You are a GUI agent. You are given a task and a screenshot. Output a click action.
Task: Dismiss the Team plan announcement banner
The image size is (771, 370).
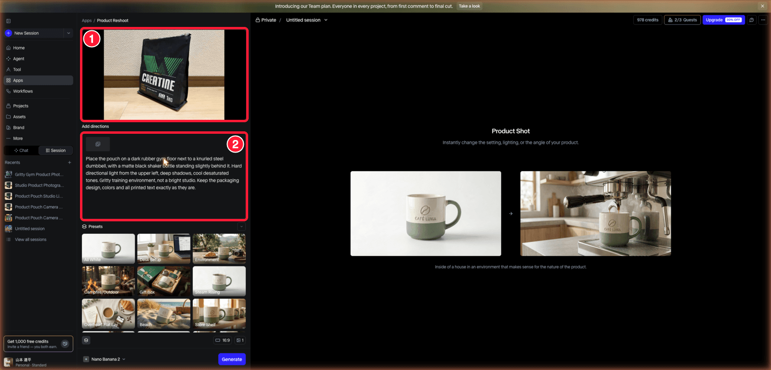(762, 6)
